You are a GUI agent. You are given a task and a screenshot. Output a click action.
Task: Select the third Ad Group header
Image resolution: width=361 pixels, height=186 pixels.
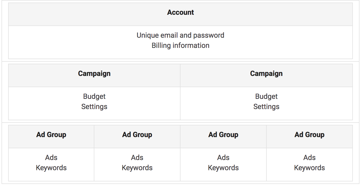[x=223, y=135]
